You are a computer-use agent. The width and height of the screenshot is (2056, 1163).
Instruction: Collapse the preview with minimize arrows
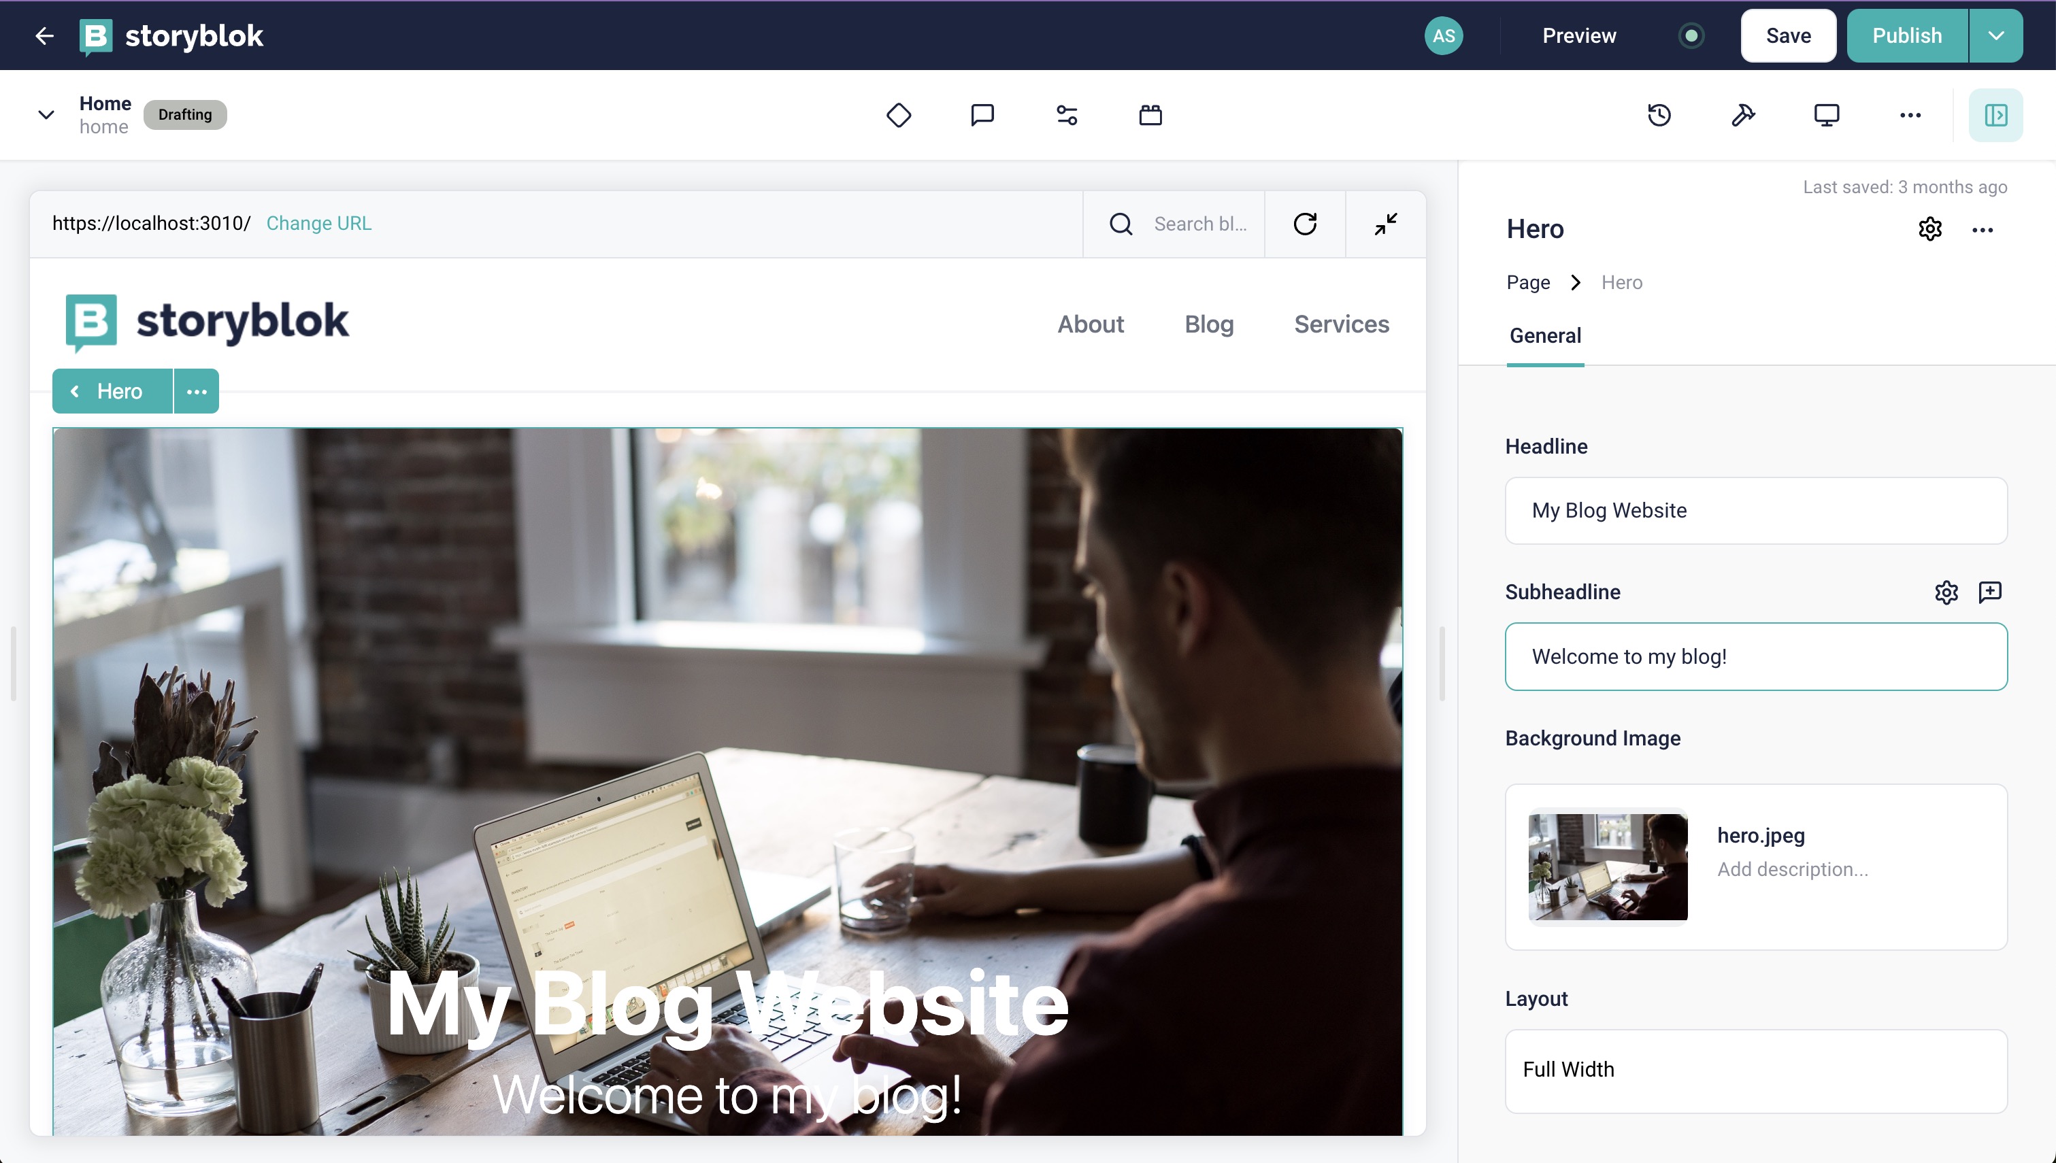coord(1385,224)
